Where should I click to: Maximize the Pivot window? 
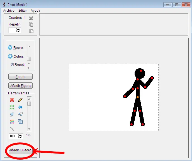177,5
